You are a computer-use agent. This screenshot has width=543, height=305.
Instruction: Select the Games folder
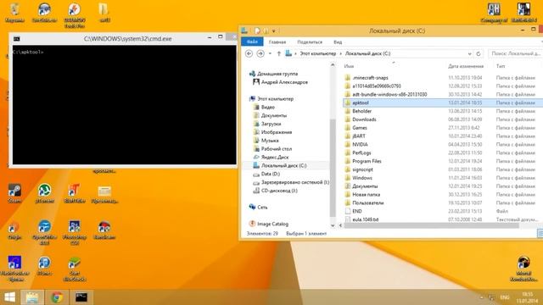pos(442,128)
